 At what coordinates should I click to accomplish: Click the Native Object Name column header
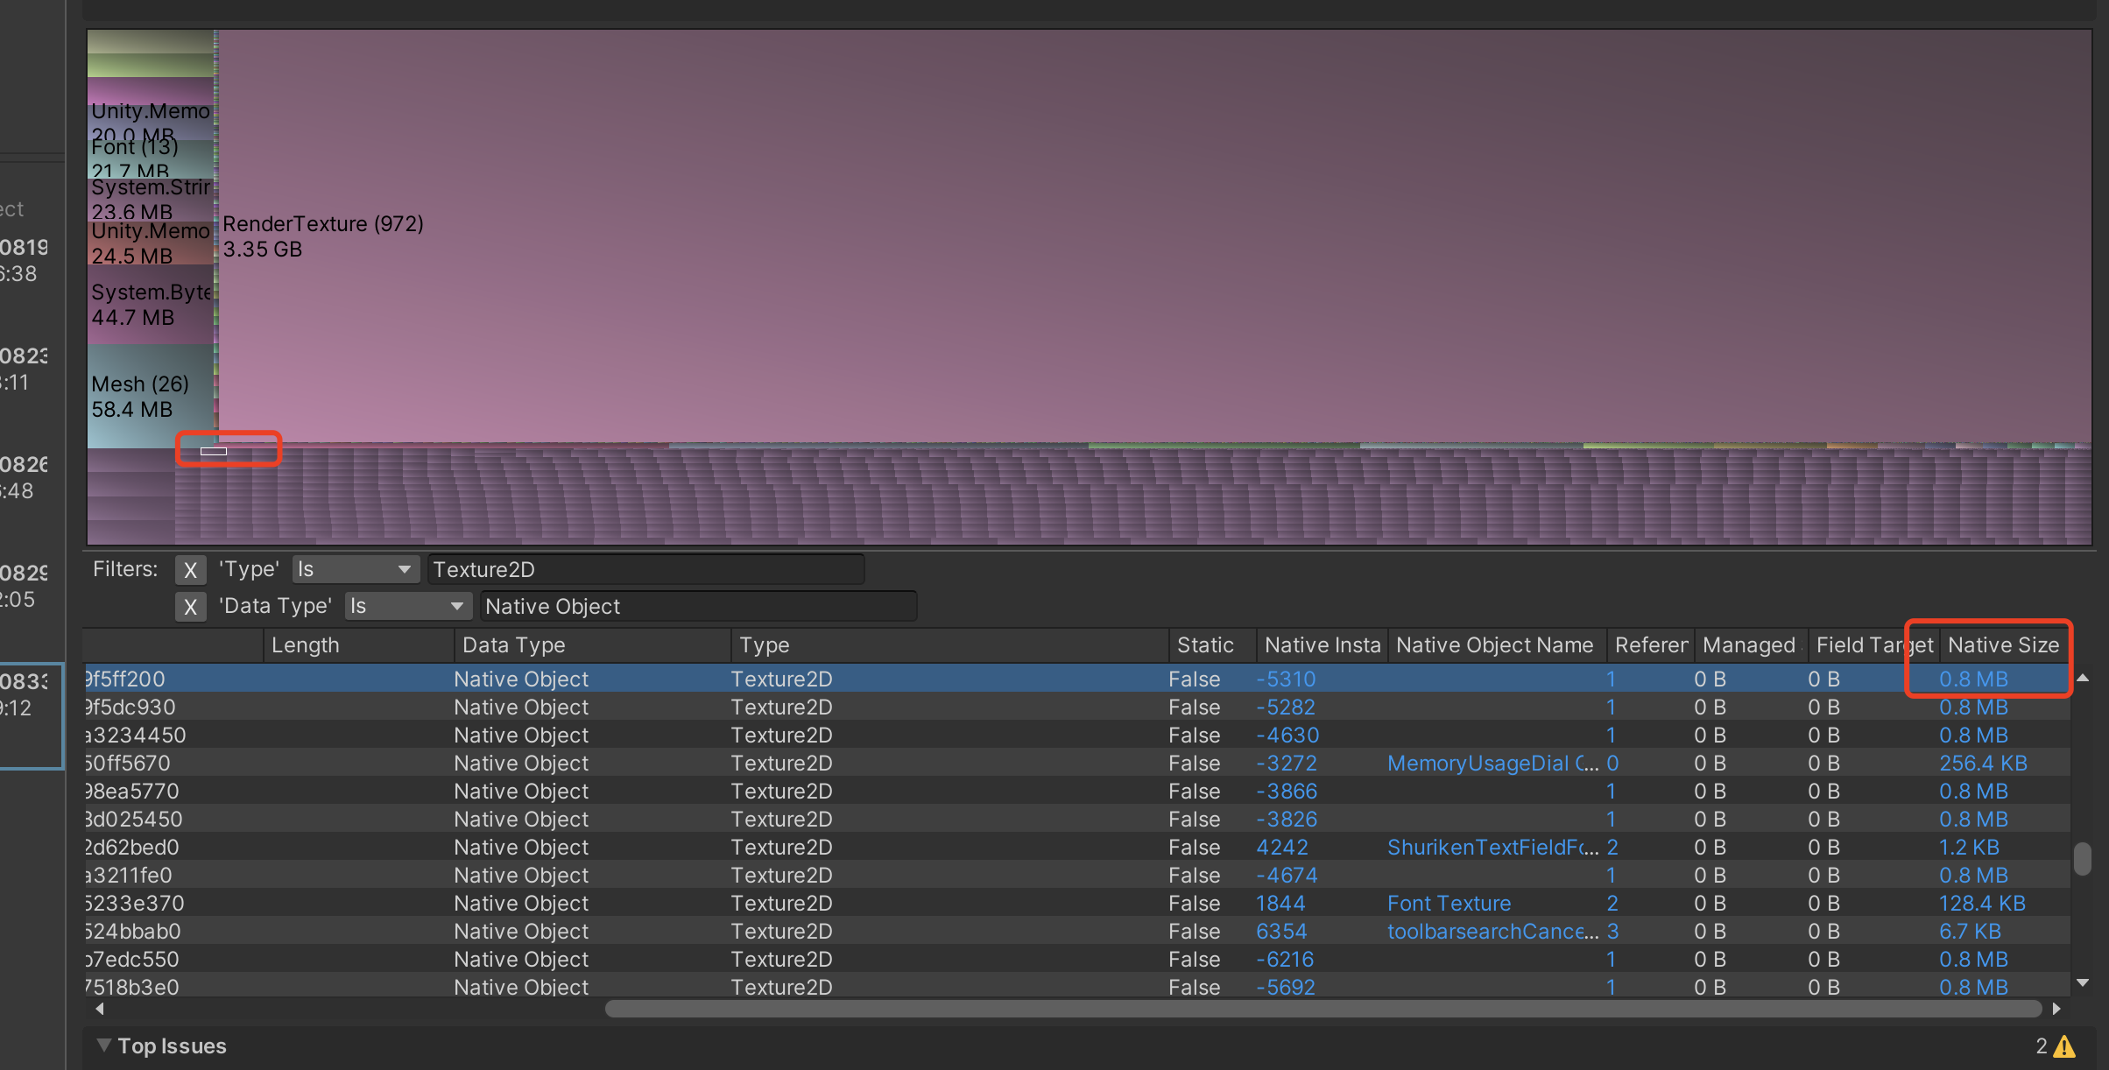point(1494,645)
